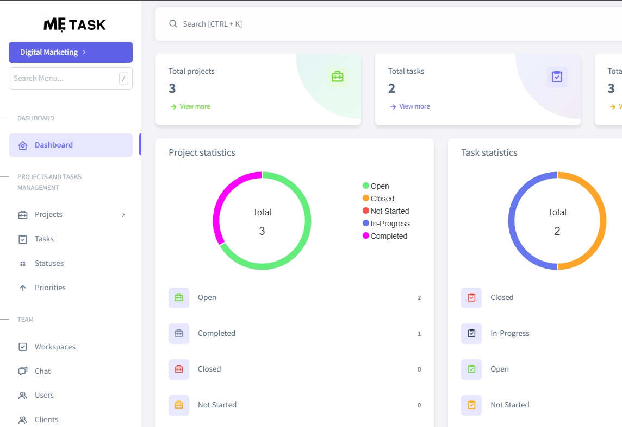Open the Tasks page from sidebar

[44, 239]
